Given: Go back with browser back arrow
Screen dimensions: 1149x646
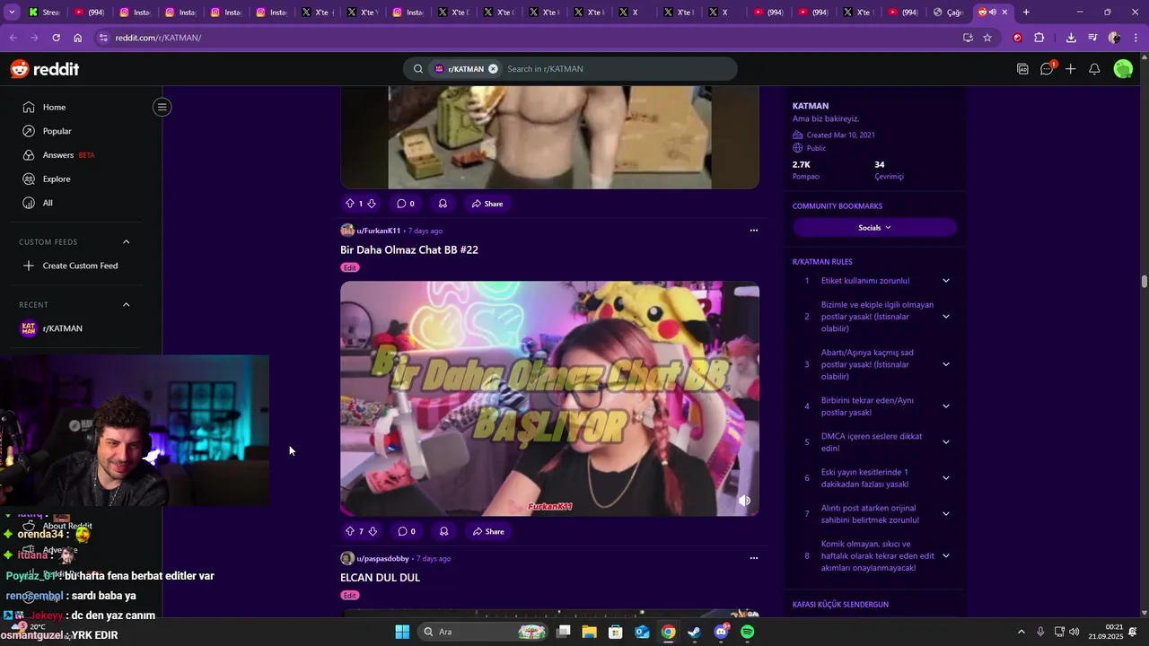Looking at the screenshot, I should click(x=13, y=38).
